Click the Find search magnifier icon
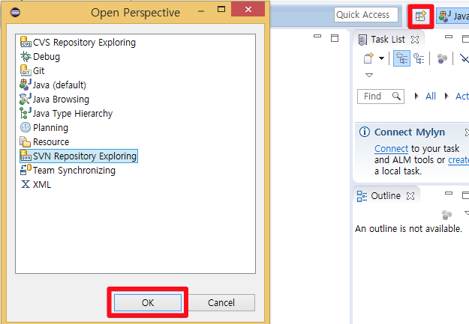This screenshot has width=469, height=324. tap(396, 96)
